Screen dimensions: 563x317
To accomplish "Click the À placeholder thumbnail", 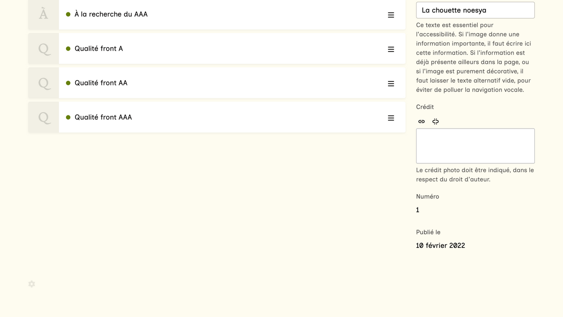I will [44, 15].
